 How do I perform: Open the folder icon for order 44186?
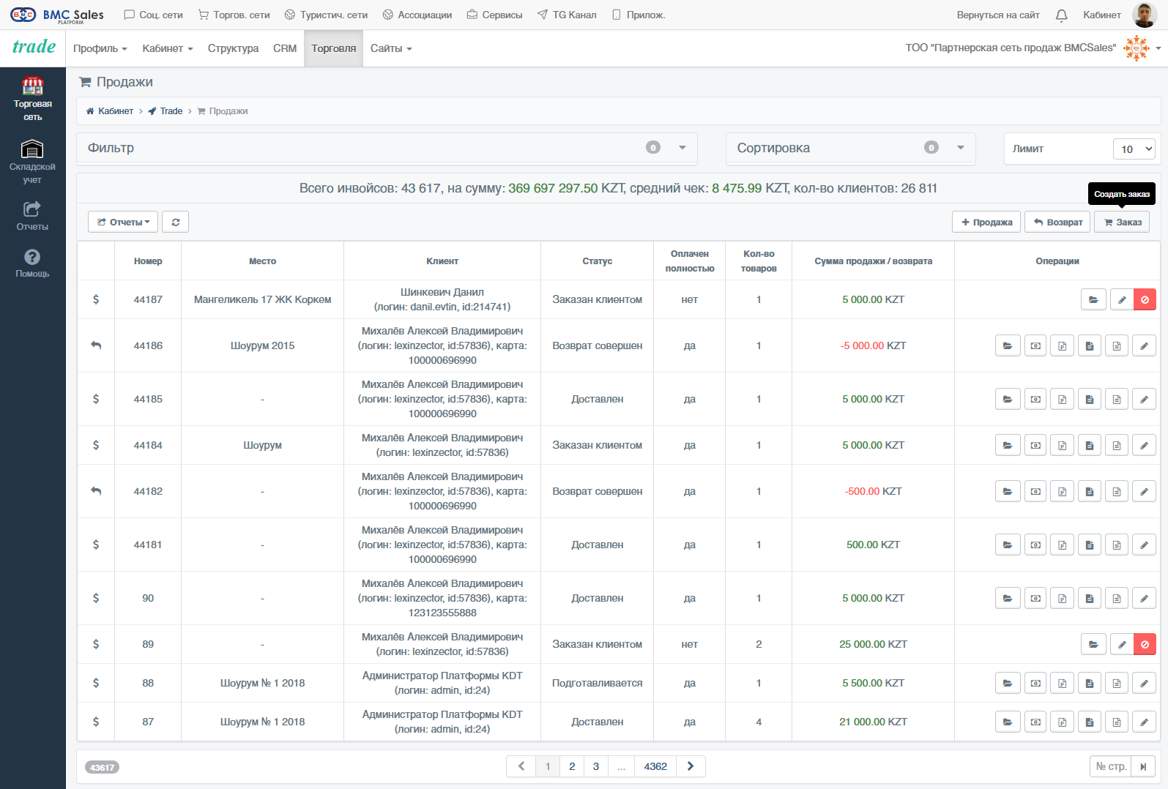tap(1008, 345)
